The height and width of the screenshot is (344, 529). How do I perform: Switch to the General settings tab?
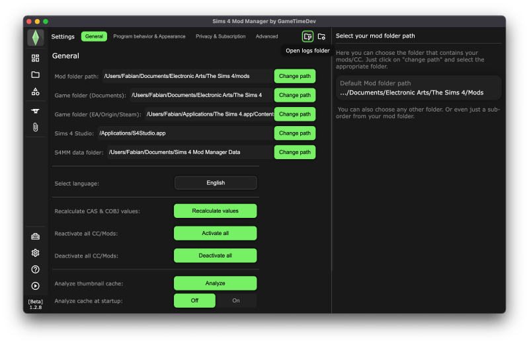(94, 36)
